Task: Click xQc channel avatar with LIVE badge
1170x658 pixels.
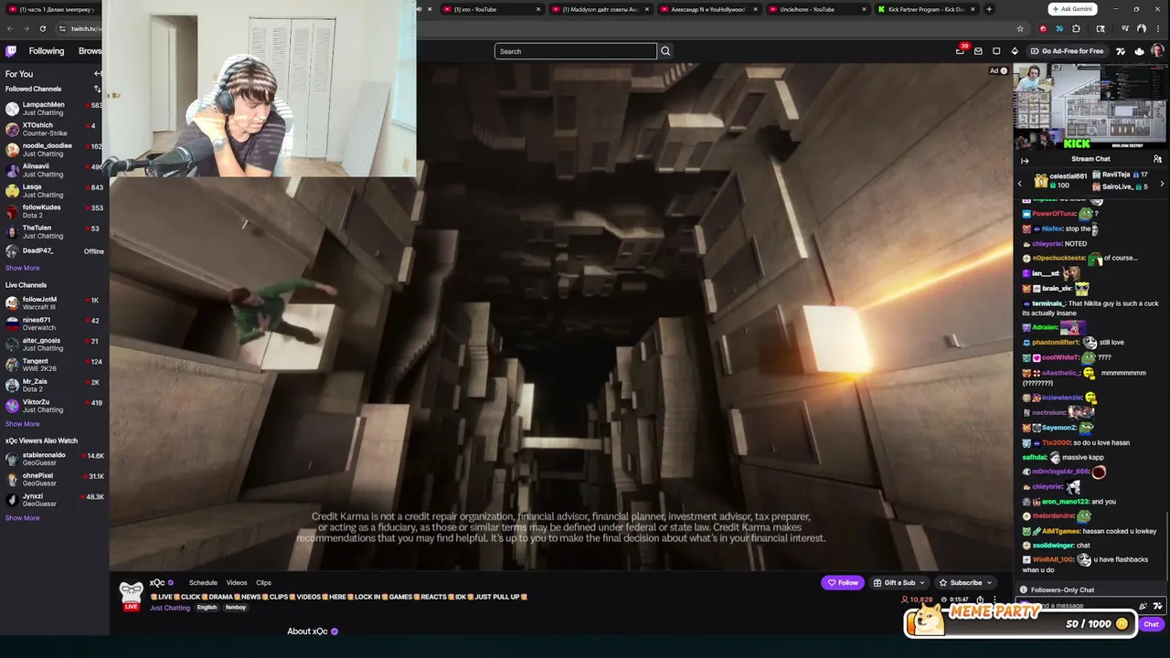Action: (x=132, y=595)
